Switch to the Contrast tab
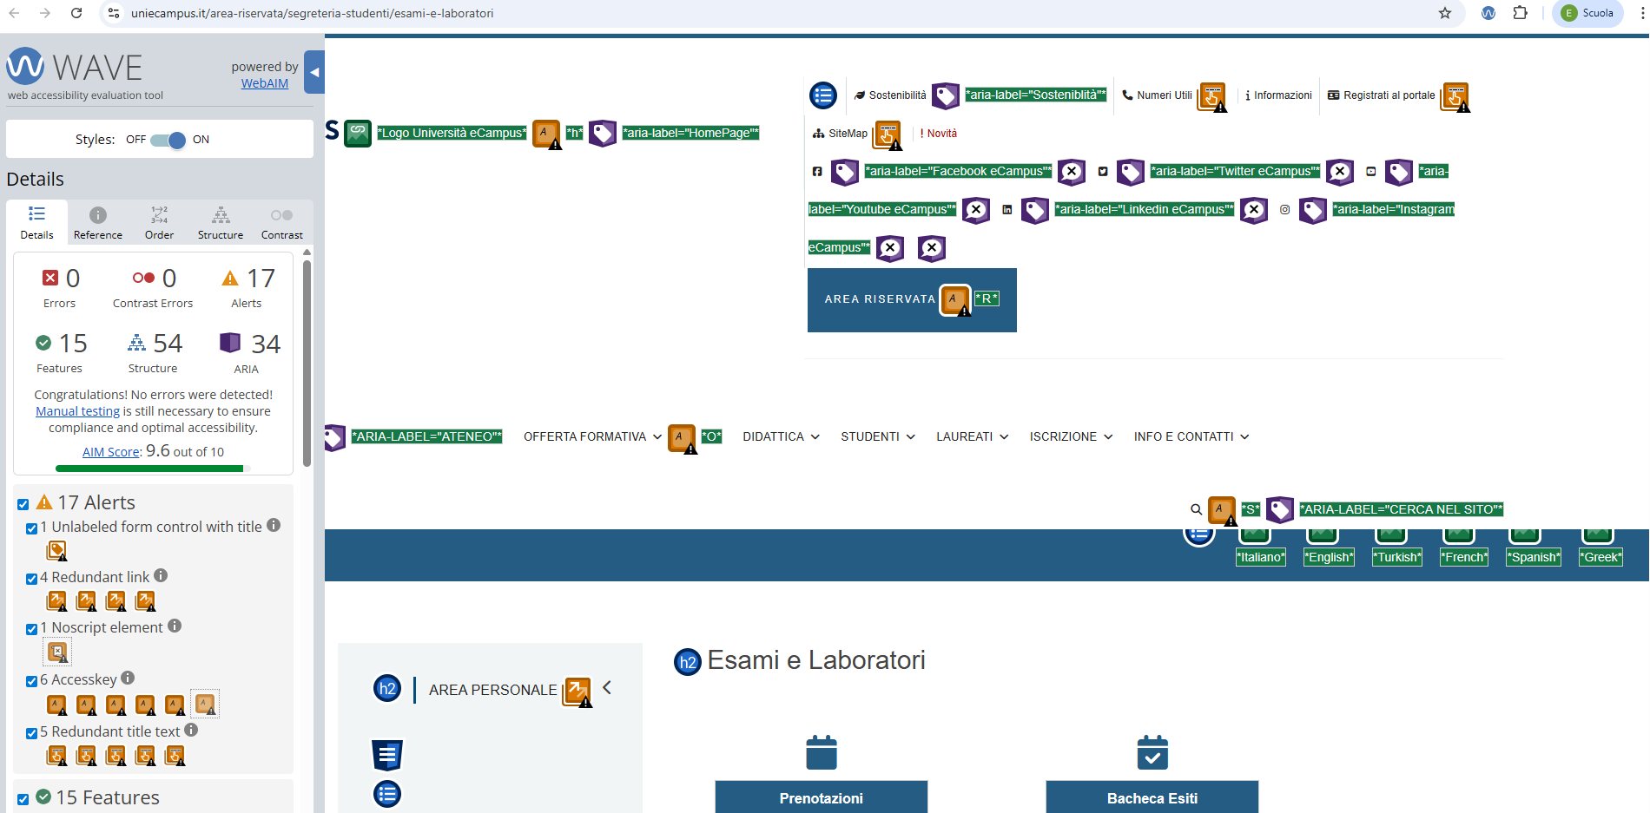The height and width of the screenshot is (813, 1650). pyautogui.click(x=282, y=222)
